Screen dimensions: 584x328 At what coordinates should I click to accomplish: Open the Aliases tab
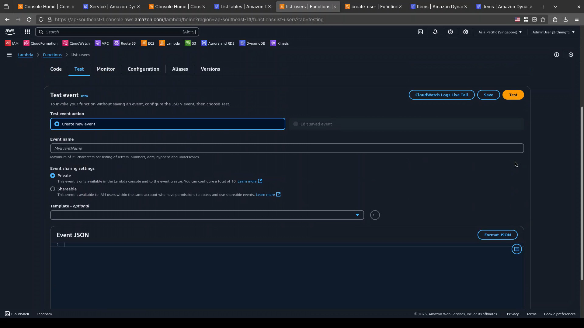tap(180, 69)
